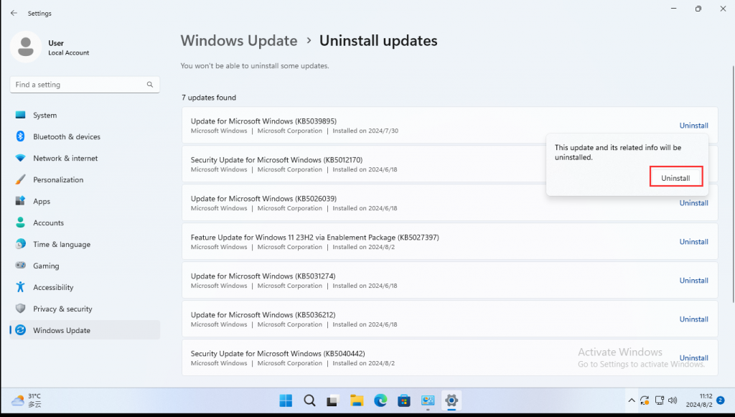The width and height of the screenshot is (735, 417).
Task: Open the Windows Start menu
Action: 286,400
